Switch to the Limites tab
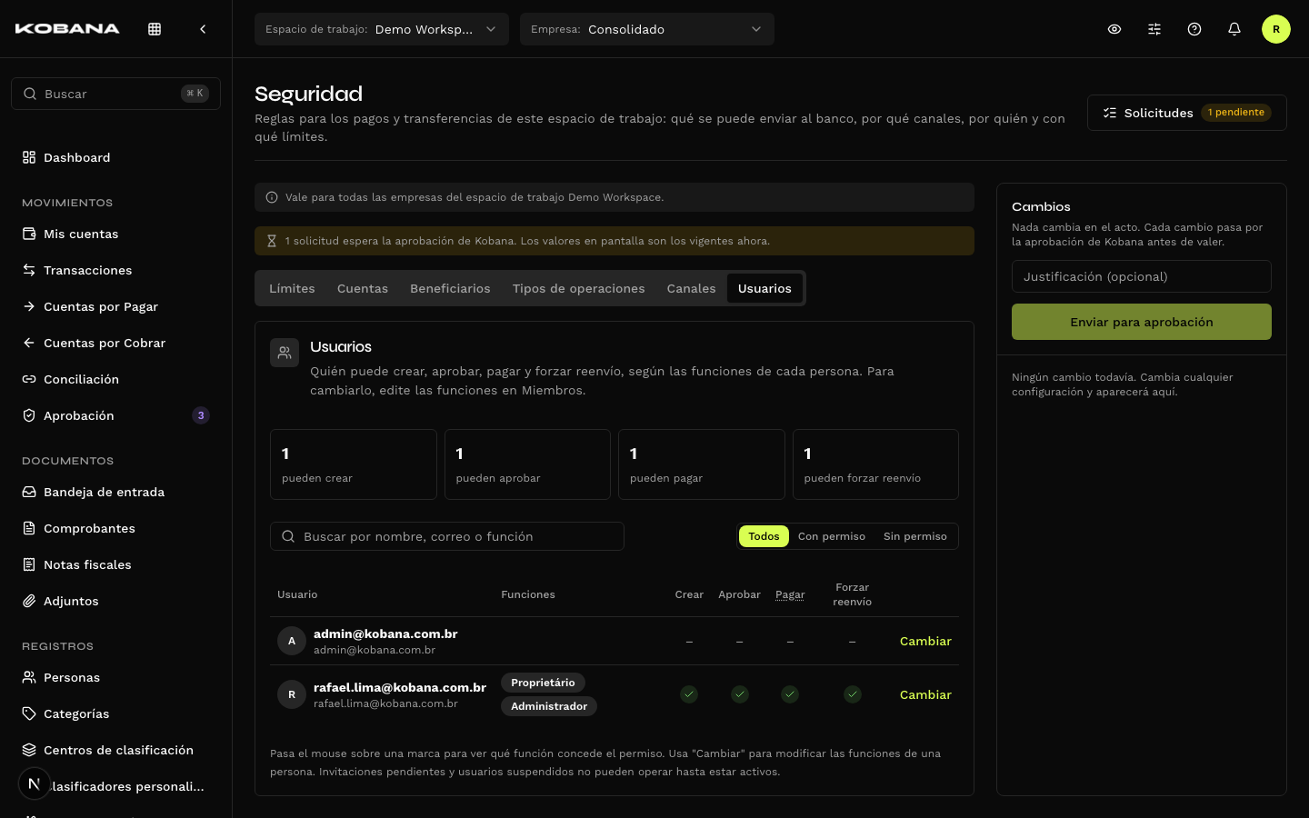 tap(292, 288)
